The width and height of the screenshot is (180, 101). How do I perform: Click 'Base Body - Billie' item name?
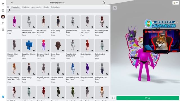coord(27,79)
